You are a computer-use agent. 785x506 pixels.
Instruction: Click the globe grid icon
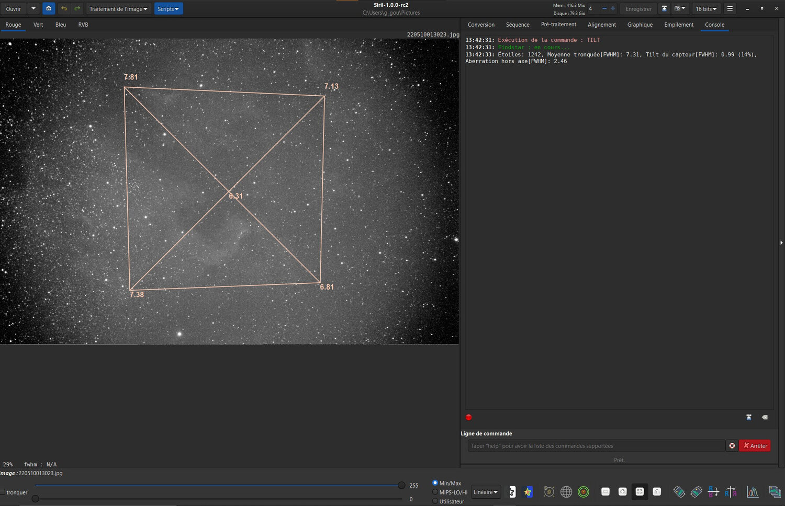[x=566, y=492]
